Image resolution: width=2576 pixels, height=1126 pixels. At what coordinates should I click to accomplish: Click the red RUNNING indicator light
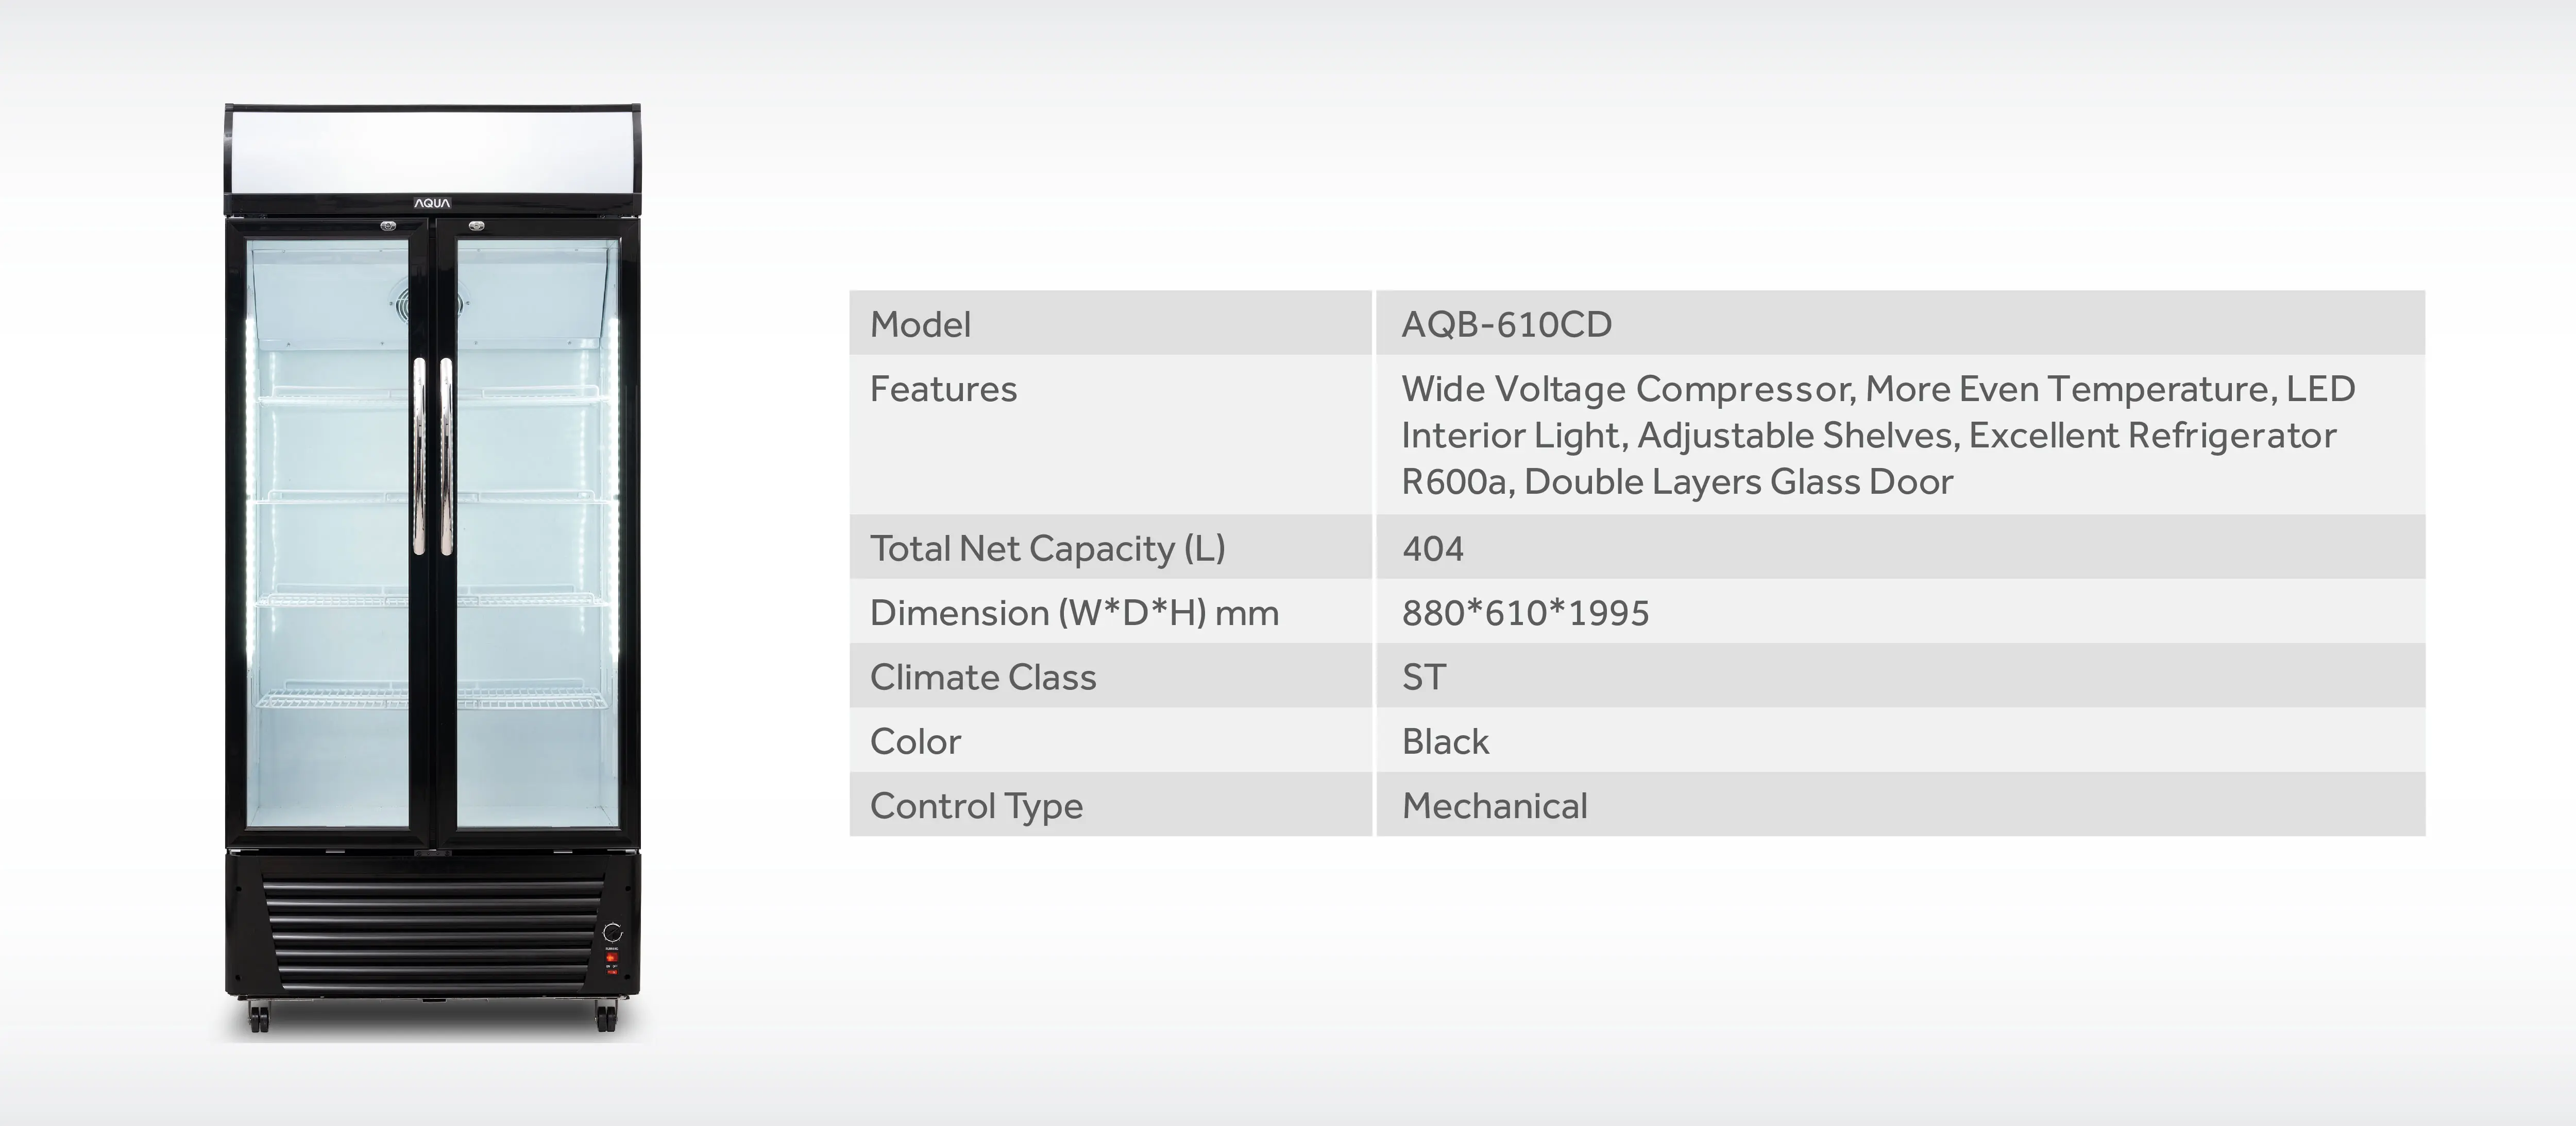[612, 957]
